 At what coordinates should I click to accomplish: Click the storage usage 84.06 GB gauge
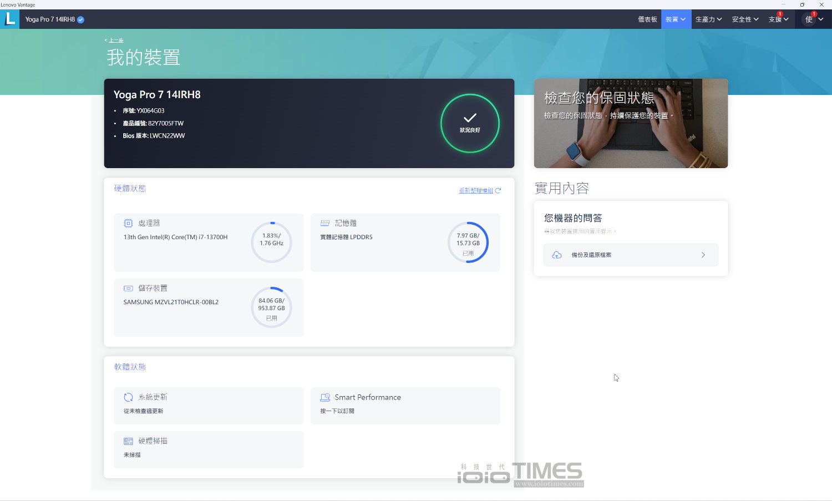(271, 307)
